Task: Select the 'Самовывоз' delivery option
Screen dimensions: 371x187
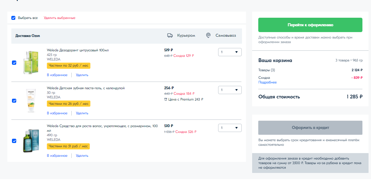Action: coord(226,35)
